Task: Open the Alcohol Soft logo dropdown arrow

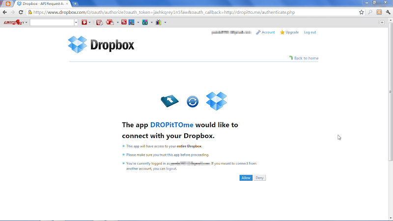Action: [27, 22]
